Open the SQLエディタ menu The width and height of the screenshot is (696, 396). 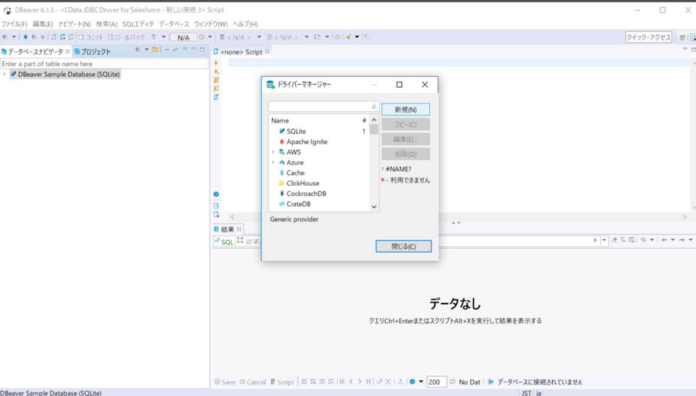pos(138,24)
